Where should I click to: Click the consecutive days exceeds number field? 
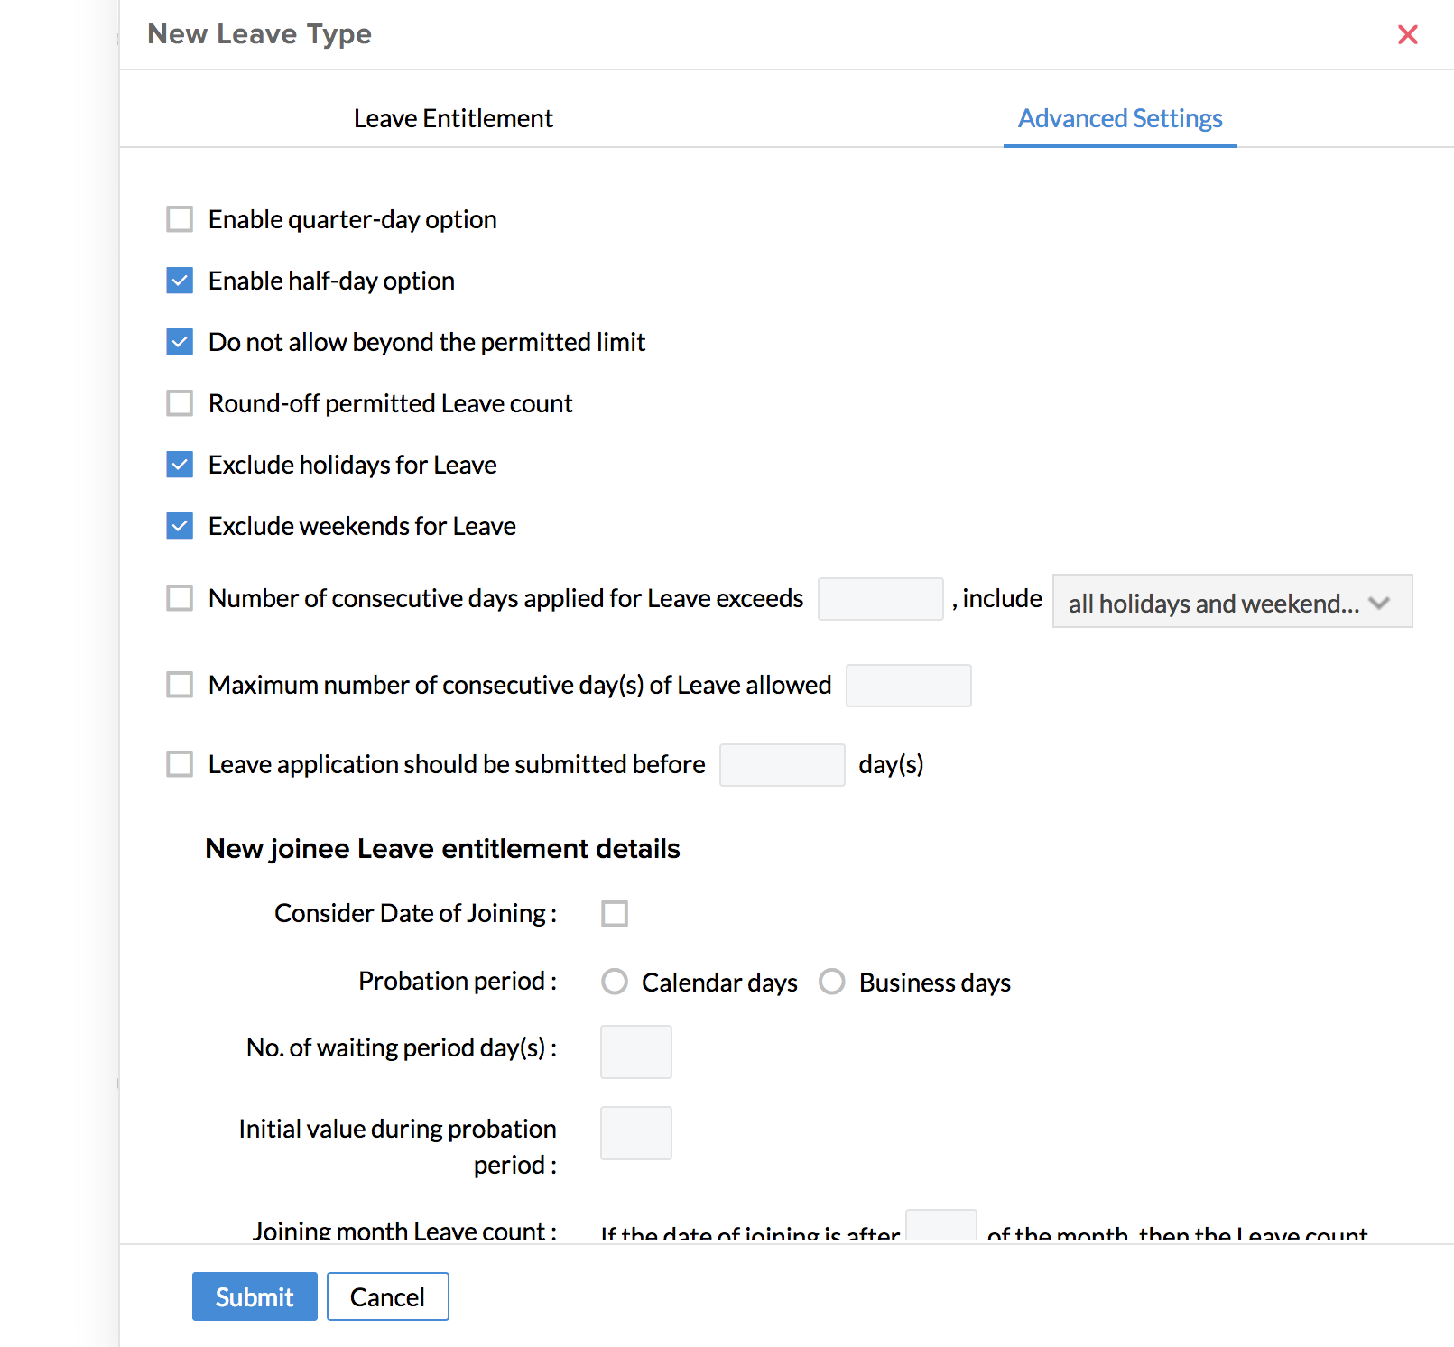point(880,599)
